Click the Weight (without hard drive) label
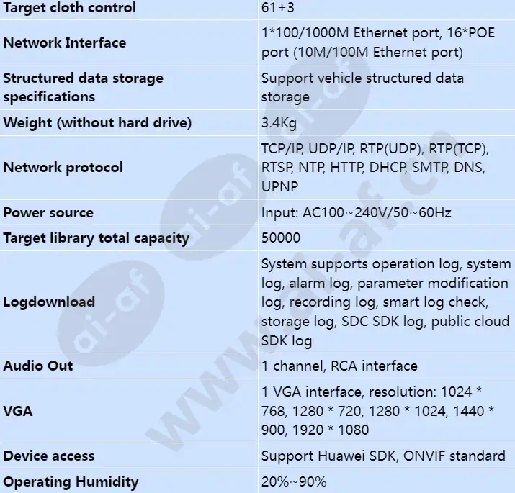The image size is (515, 493). (x=97, y=123)
